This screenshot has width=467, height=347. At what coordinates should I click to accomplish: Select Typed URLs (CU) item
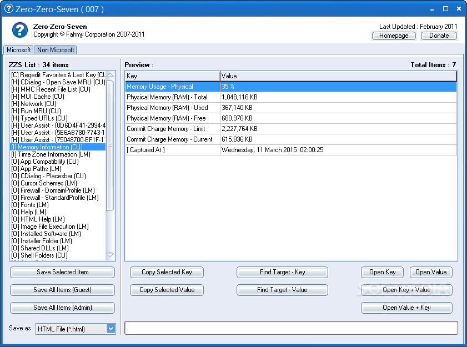click(x=58, y=118)
